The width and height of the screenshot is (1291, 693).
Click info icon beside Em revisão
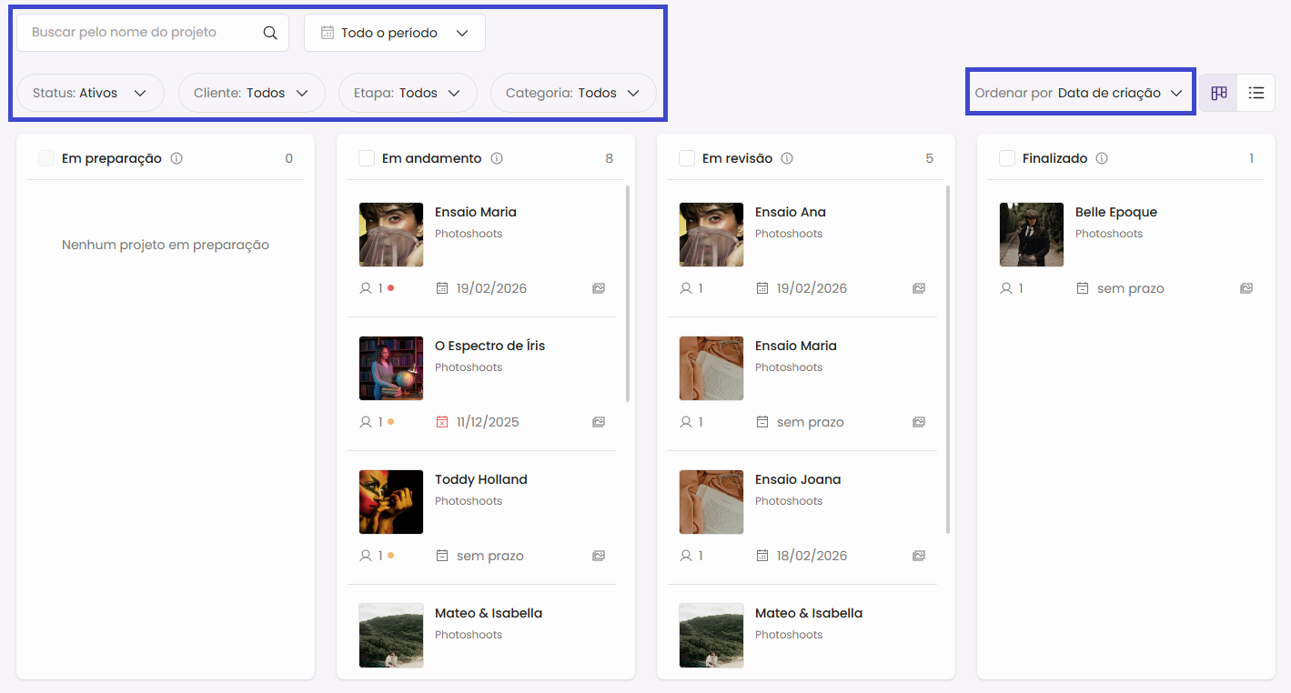pyautogui.click(x=787, y=158)
